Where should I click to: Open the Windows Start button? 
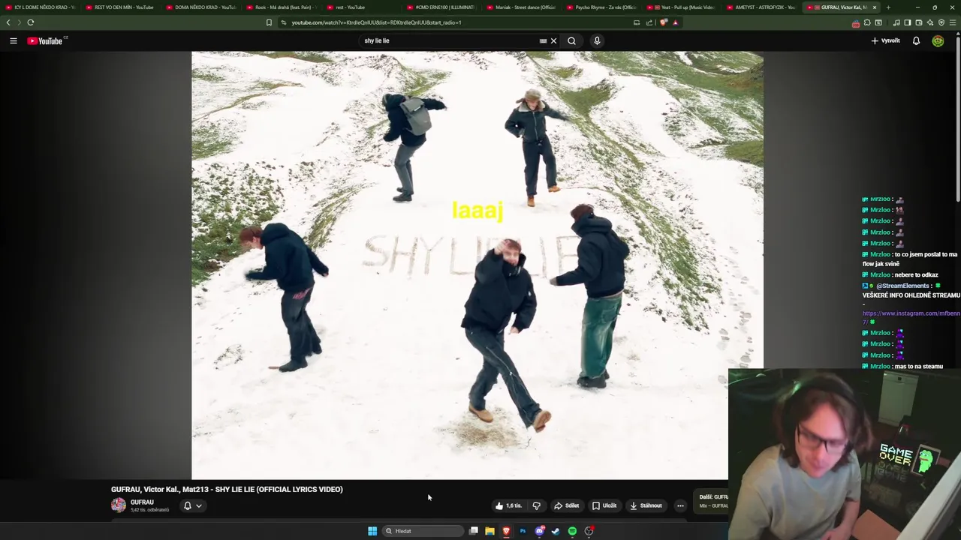tap(372, 531)
